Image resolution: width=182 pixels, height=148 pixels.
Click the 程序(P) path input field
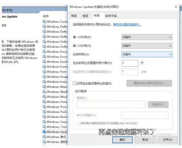point(111,105)
